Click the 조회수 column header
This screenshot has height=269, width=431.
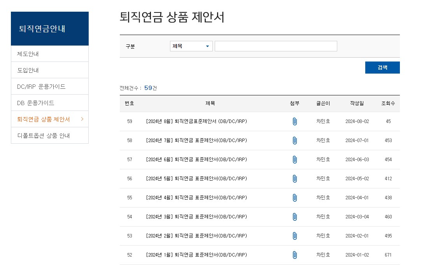pos(388,104)
